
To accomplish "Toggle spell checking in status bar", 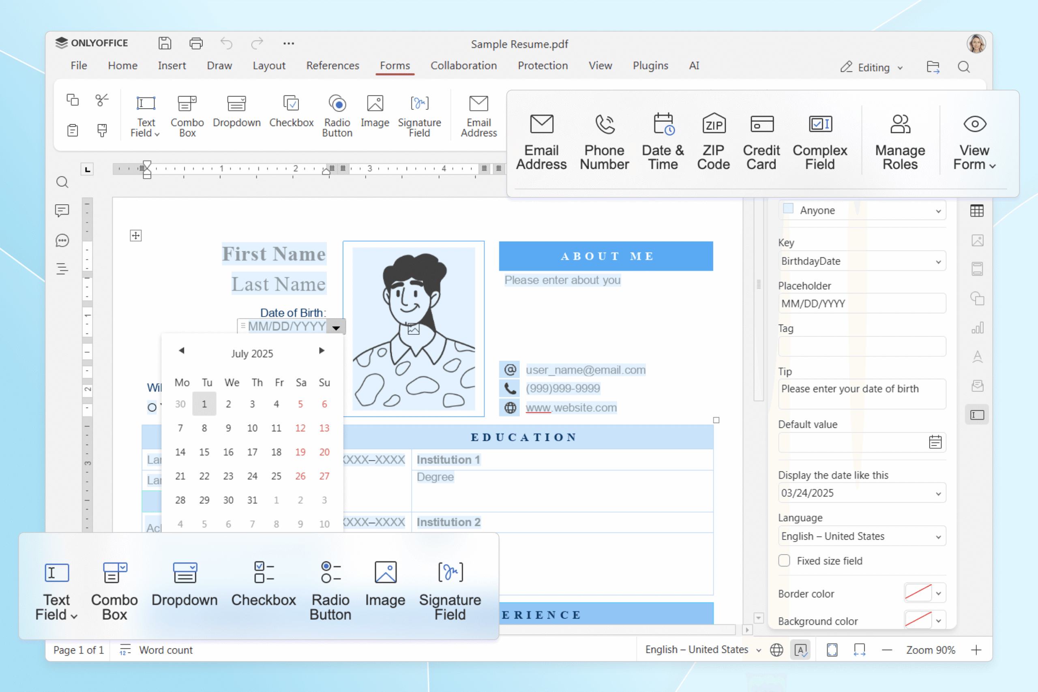I will point(801,649).
